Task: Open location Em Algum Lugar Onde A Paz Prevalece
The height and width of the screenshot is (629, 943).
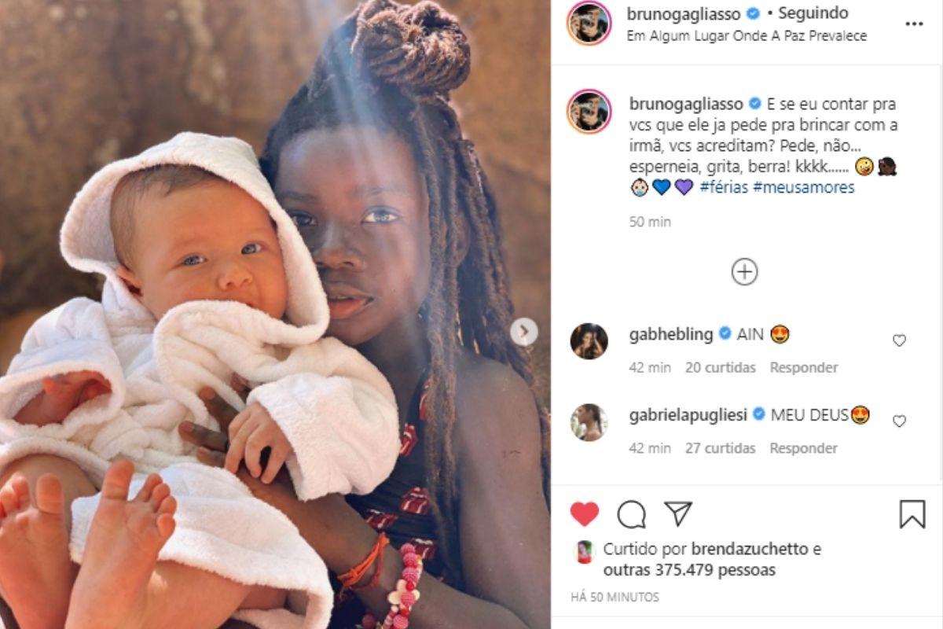Action: coord(747,36)
